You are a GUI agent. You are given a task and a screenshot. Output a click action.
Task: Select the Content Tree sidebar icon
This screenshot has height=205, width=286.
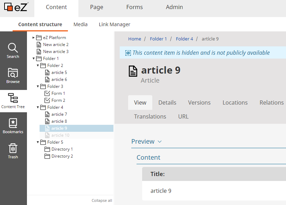pyautogui.click(x=13, y=101)
